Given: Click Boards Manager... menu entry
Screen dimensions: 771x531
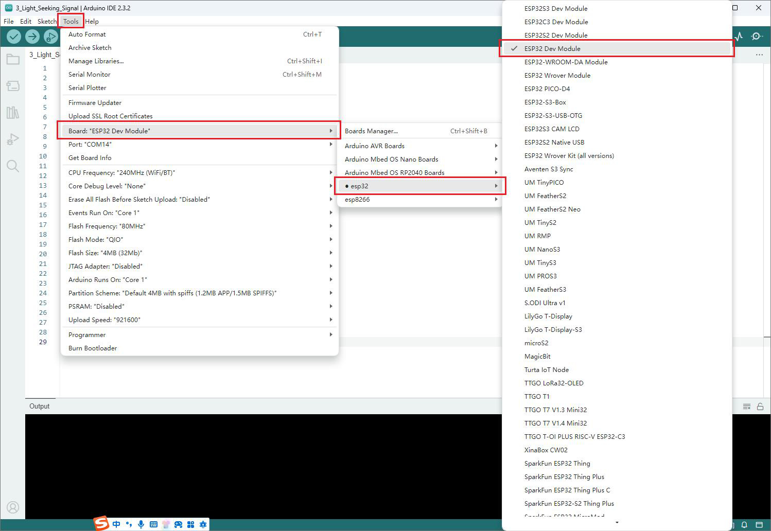Looking at the screenshot, I should [x=420, y=131].
